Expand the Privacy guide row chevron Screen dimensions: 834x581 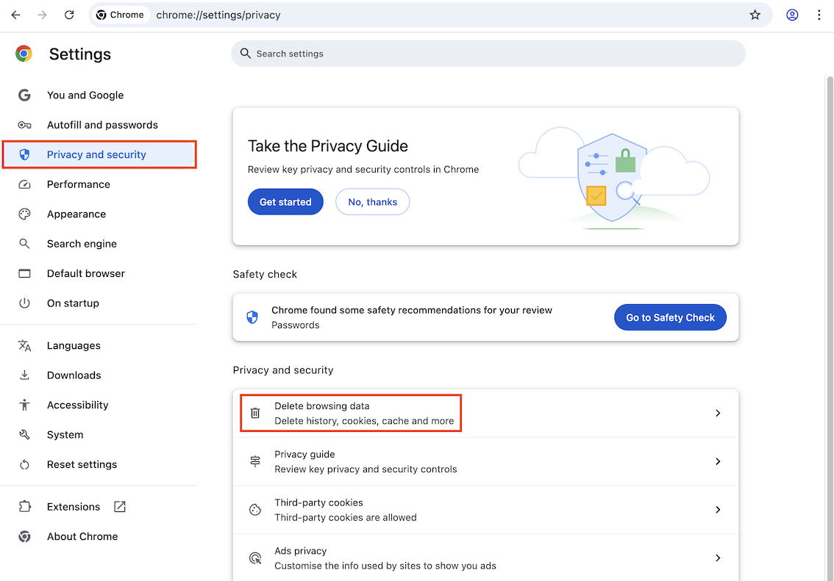tap(718, 461)
